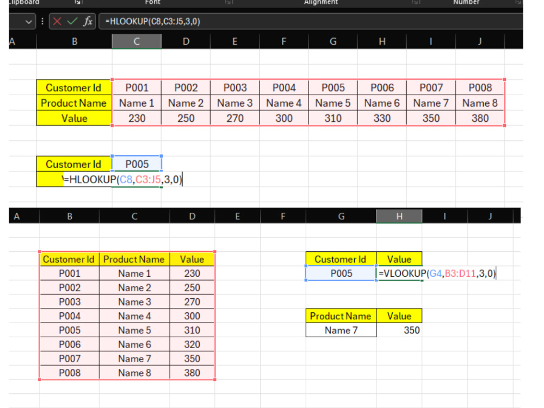Click cell Name 3 in the vertical table
Image resolution: width=544 pixels, height=408 pixels.
coord(134,302)
